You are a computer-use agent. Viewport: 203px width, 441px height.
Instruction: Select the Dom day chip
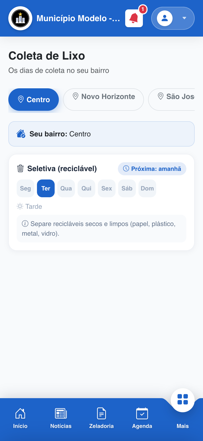147,188
